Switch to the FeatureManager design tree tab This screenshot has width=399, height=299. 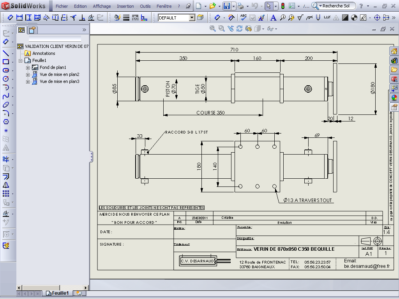pos(21,30)
